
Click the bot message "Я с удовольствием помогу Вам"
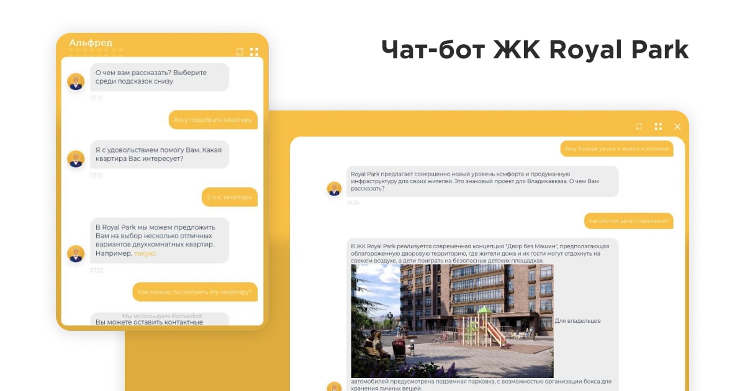pyautogui.click(x=160, y=155)
